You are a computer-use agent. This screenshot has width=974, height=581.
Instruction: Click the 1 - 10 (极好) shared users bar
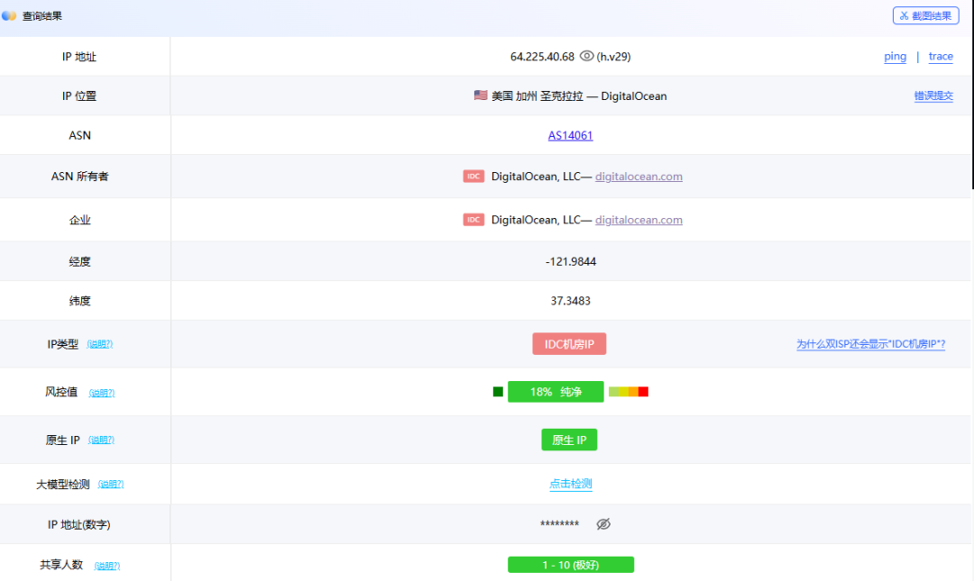[570, 565]
